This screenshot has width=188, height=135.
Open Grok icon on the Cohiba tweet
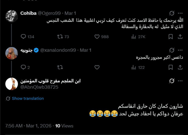(172, 13)
